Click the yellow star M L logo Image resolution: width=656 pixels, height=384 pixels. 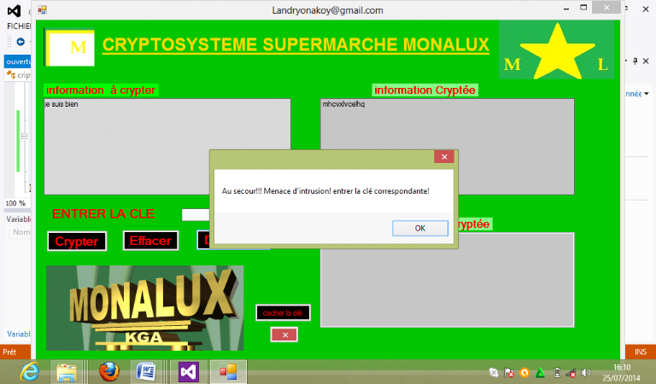coord(556,50)
